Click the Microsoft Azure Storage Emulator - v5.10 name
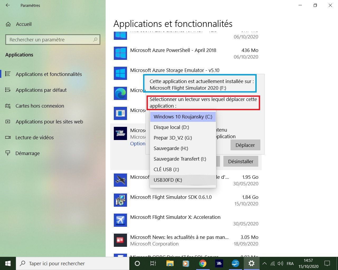 point(175,70)
